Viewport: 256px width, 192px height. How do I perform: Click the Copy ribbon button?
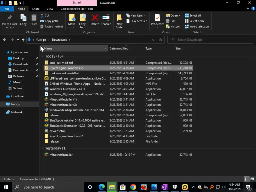[x=23, y=20]
